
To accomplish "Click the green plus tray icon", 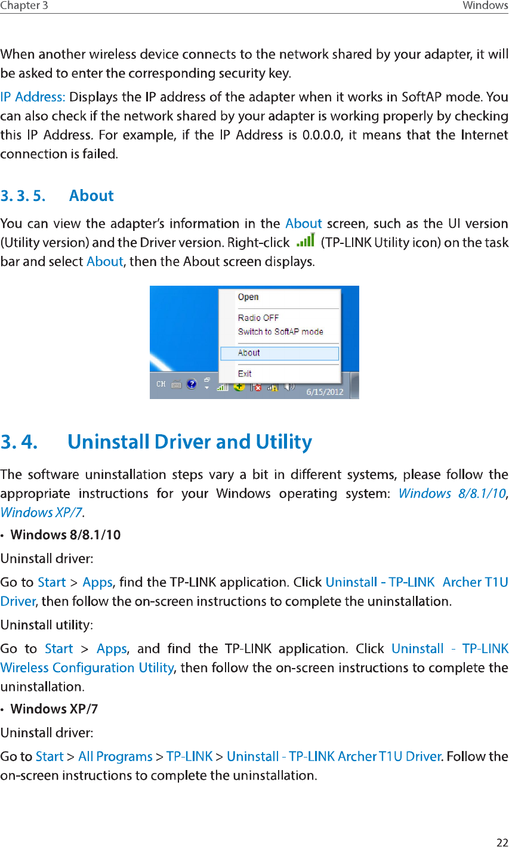I will click(x=239, y=387).
